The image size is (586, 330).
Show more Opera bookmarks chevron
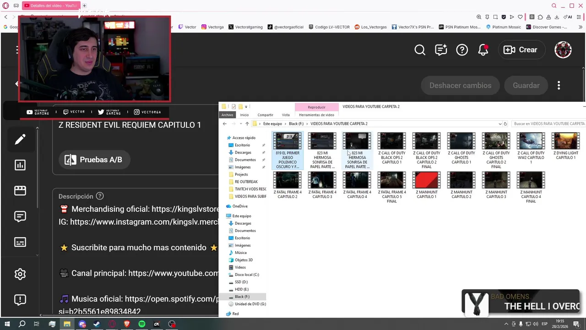coord(581,27)
